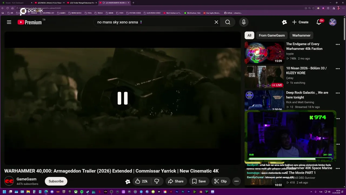The image size is (346, 195).
Task: Click the YouTube Premium logo
Action: click(30, 22)
